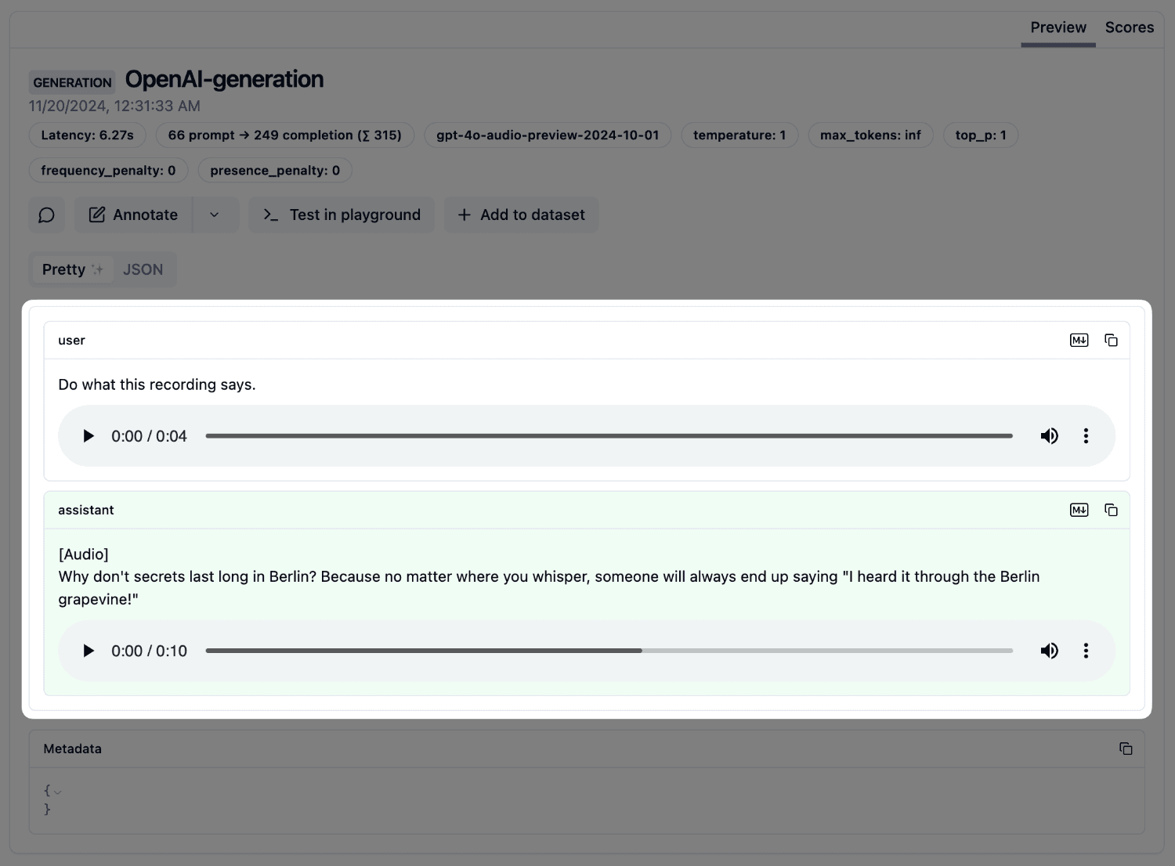Open the comment bubble icon
Viewport: 1175px width, 866px height.
(46, 215)
